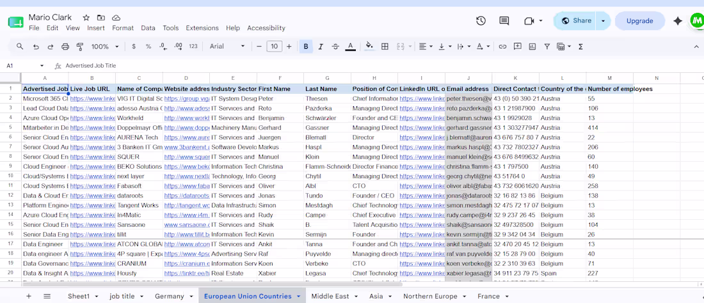
Task: Switch to the Middle East sheet tab
Action: pyautogui.click(x=330, y=296)
